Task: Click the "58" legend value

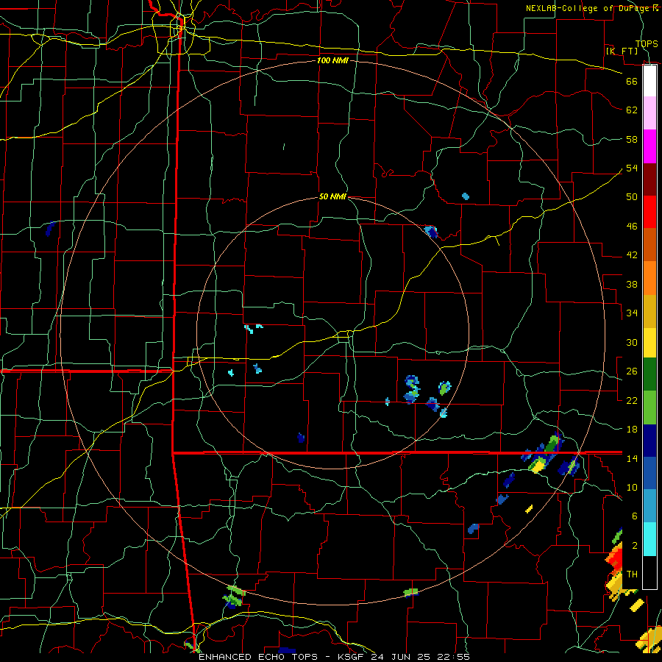Action: click(632, 139)
